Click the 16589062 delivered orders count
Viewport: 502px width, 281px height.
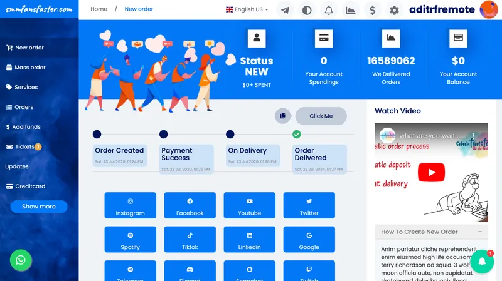click(x=391, y=61)
